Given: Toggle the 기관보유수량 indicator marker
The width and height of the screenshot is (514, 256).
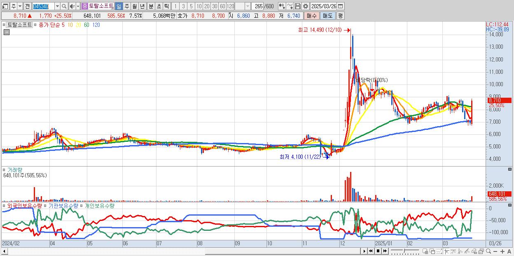Looking at the screenshot, I should 46,205.
